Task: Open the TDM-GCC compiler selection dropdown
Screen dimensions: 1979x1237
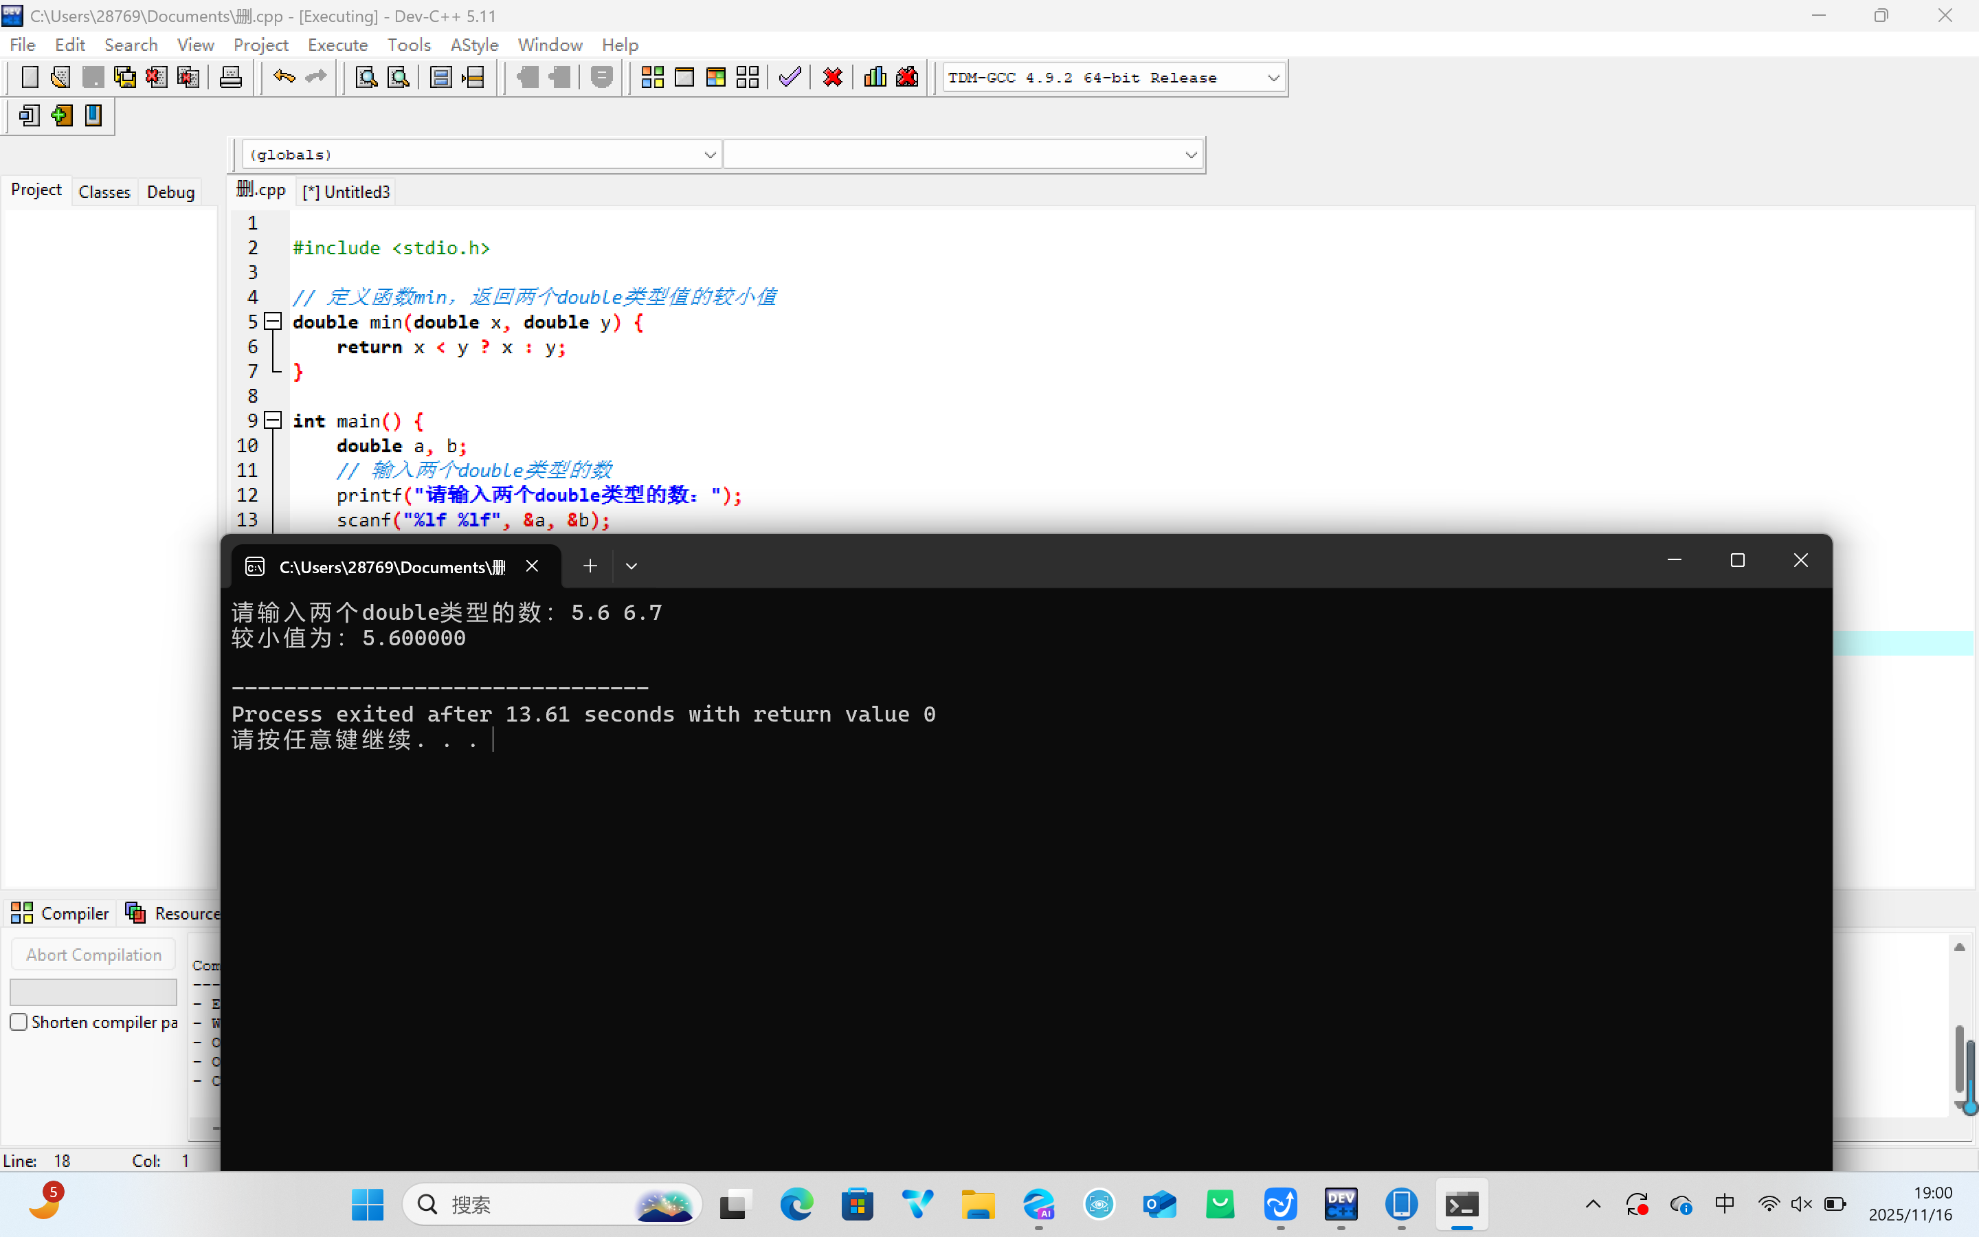Action: 1273,78
